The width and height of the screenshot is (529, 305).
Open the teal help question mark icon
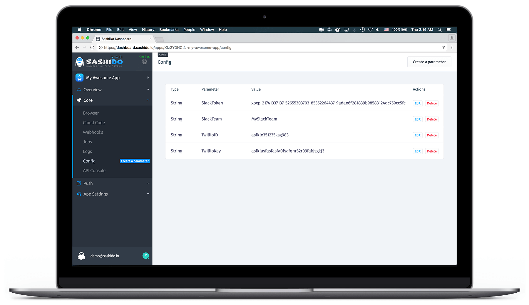click(145, 256)
